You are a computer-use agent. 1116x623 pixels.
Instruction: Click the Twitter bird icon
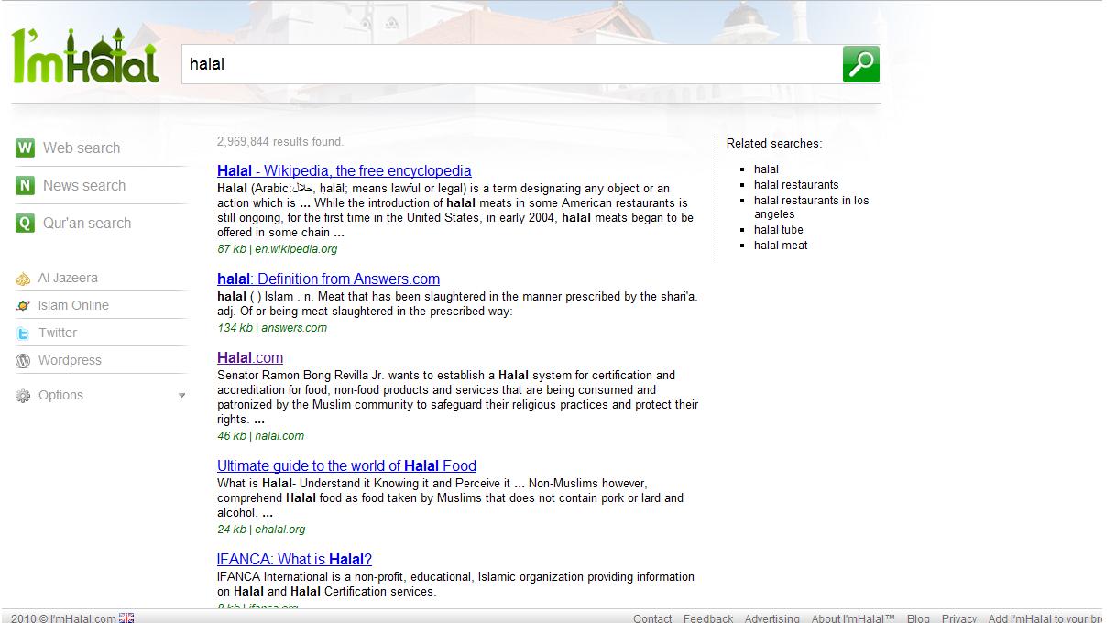click(x=23, y=333)
